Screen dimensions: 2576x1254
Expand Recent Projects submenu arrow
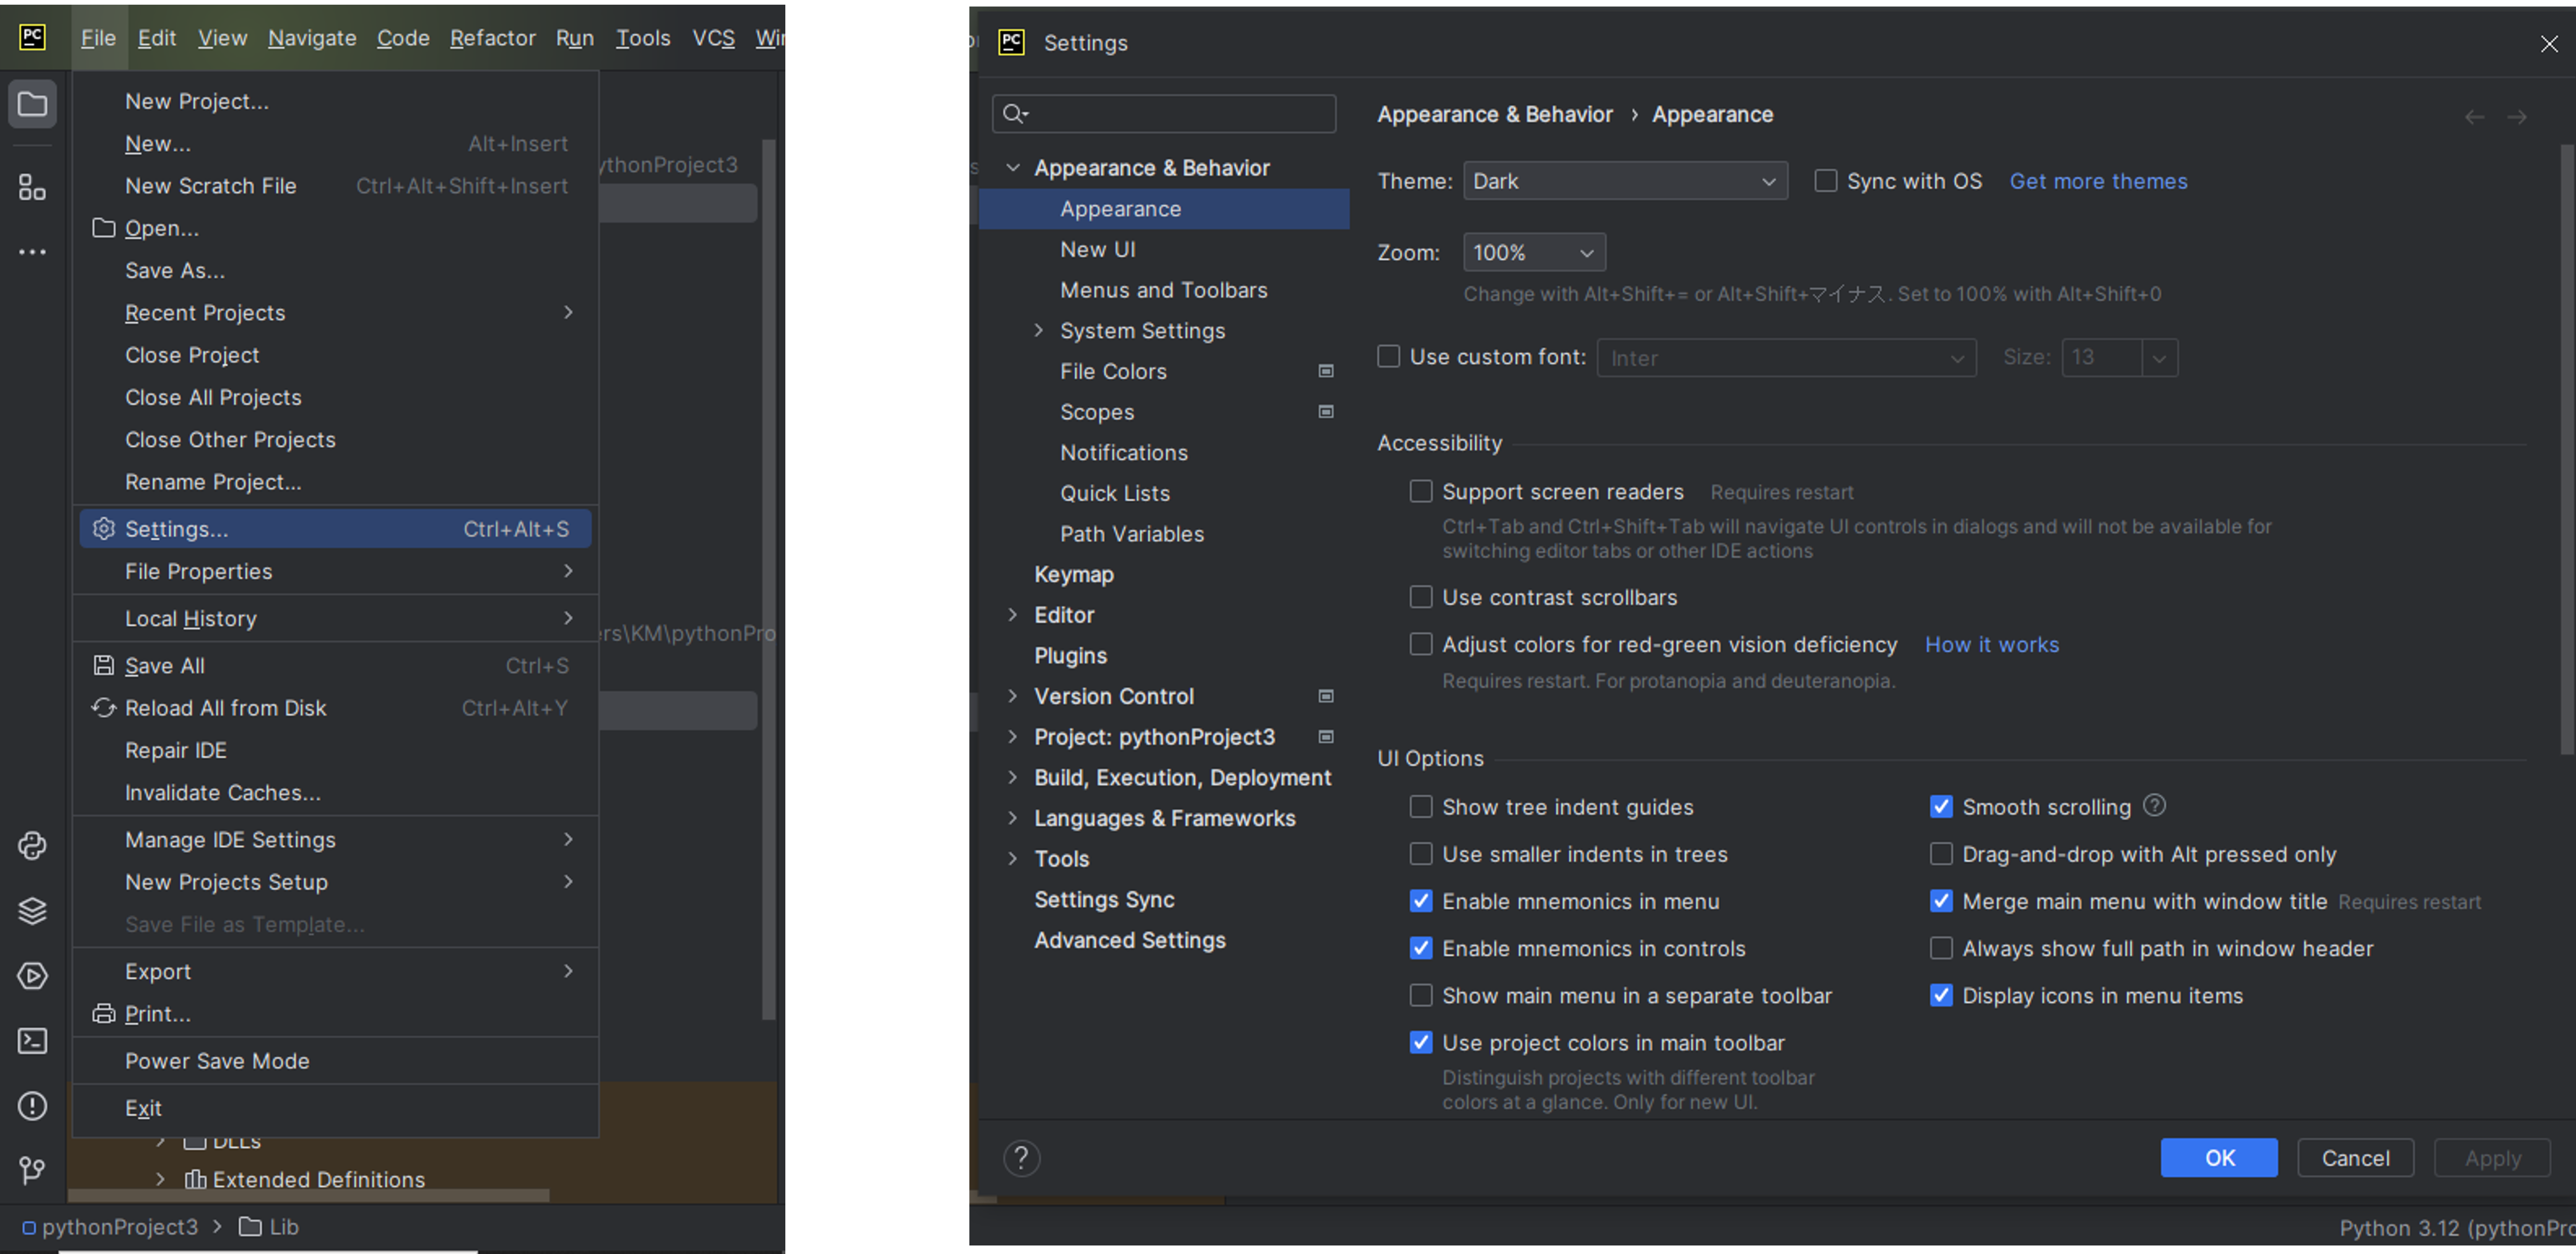pos(568,312)
